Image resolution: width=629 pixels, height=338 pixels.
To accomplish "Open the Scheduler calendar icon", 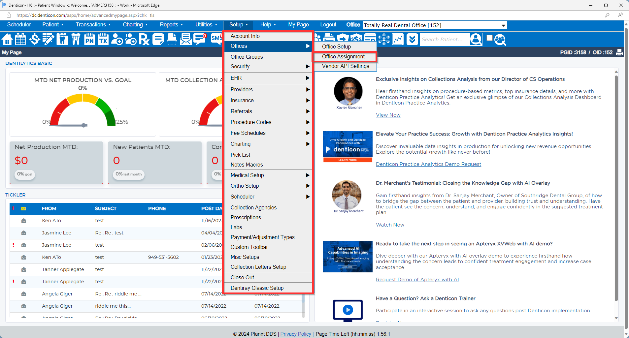I will click(20, 40).
